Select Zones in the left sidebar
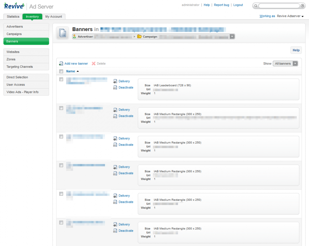This screenshot has height=246, width=309. 11,59
